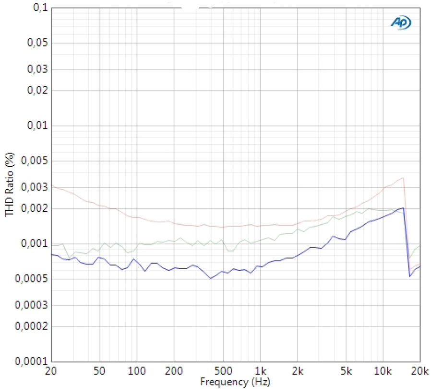Click the 50 frequency axis label
The width and height of the screenshot is (432, 389).
point(99,371)
